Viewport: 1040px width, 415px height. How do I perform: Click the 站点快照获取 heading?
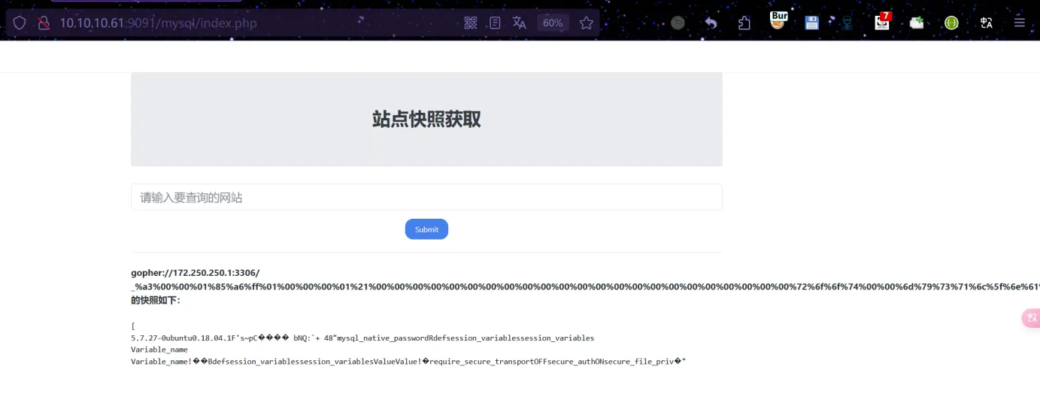coord(426,119)
